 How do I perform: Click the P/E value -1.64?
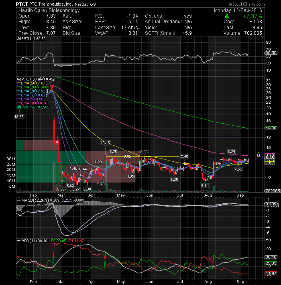coord(132,16)
